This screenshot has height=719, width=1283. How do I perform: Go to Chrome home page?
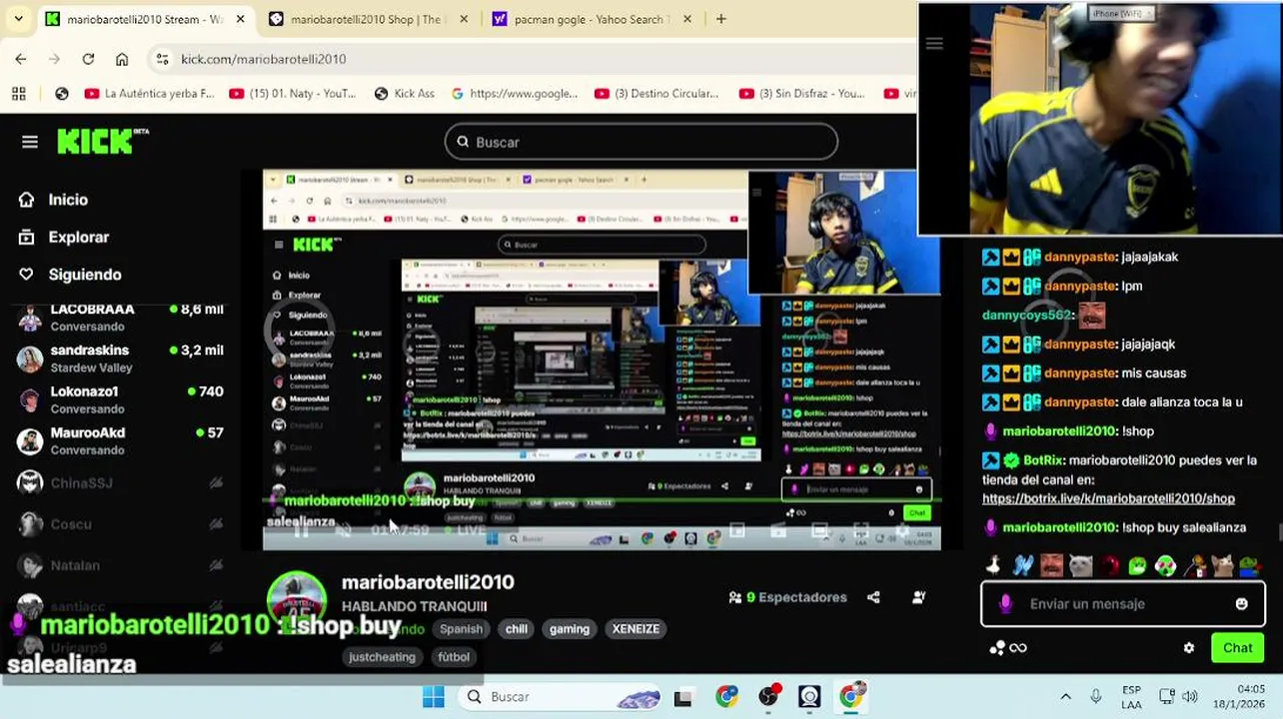122,59
